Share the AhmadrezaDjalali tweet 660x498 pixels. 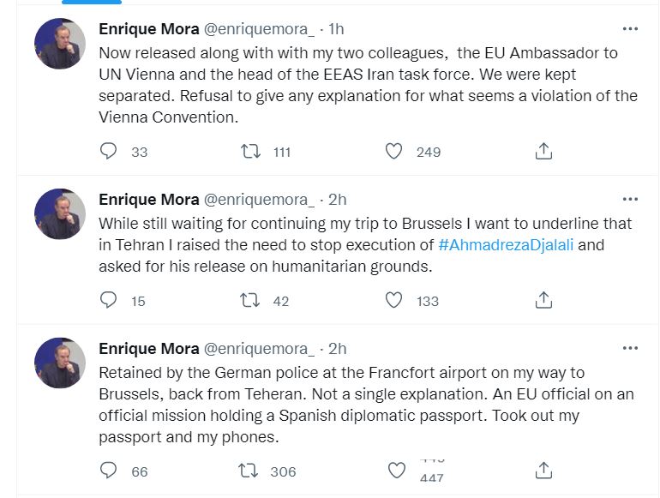click(543, 300)
